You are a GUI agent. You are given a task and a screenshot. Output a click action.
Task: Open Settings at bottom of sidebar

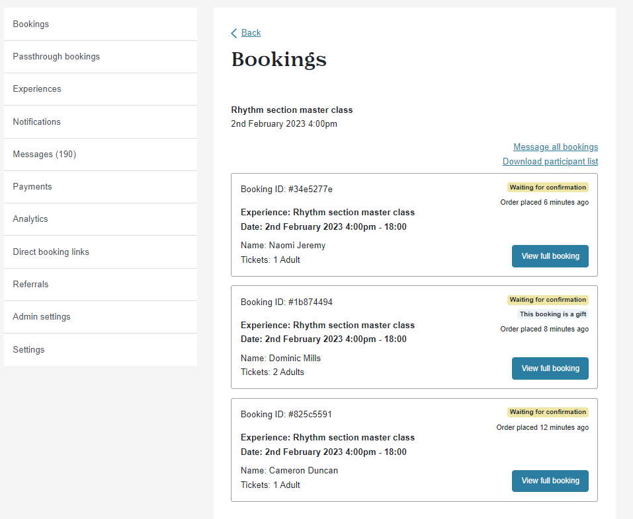[x=101, y=349]
